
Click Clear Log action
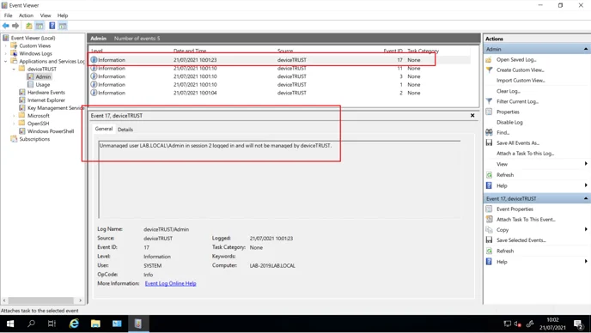[x=508, y=91]
